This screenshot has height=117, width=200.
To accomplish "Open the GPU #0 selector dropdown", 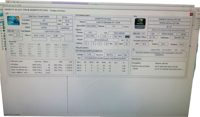I will [x=138, y=33].
